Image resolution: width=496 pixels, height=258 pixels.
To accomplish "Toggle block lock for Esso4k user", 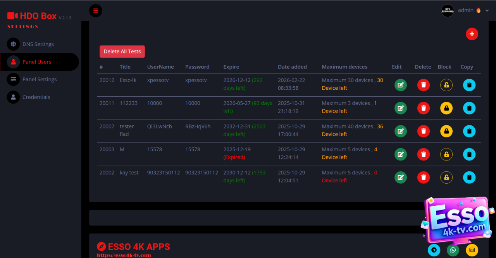I will [446, 85].
